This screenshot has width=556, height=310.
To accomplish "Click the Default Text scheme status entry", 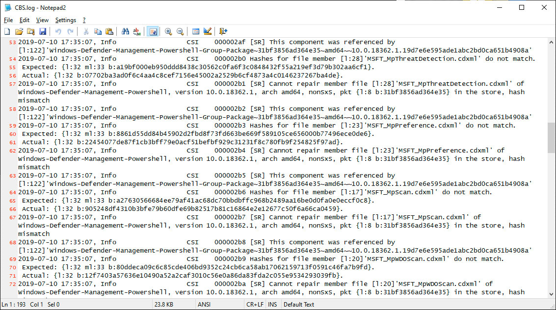I will [x=299, y=304].
